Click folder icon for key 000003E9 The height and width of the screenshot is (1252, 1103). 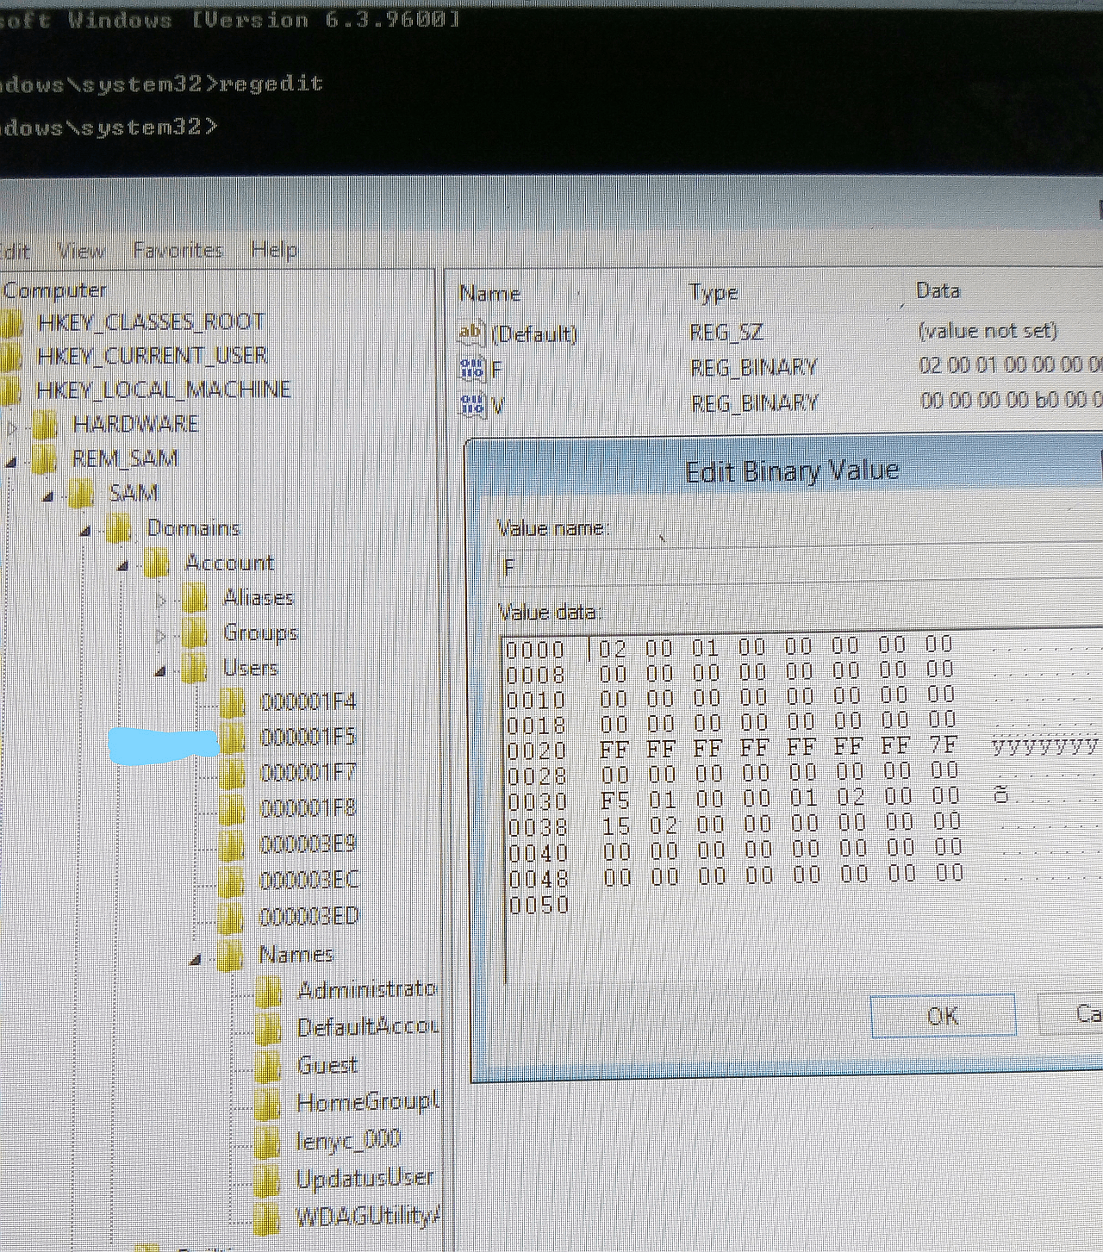(233, 845)
